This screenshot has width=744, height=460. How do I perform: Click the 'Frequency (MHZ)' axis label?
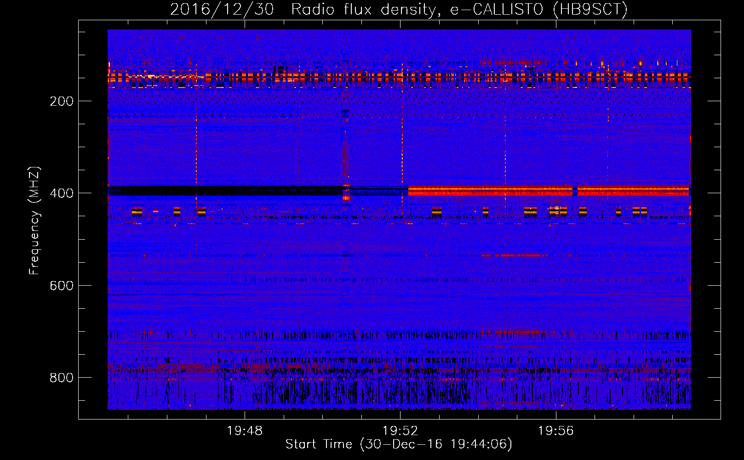[34, 221]
